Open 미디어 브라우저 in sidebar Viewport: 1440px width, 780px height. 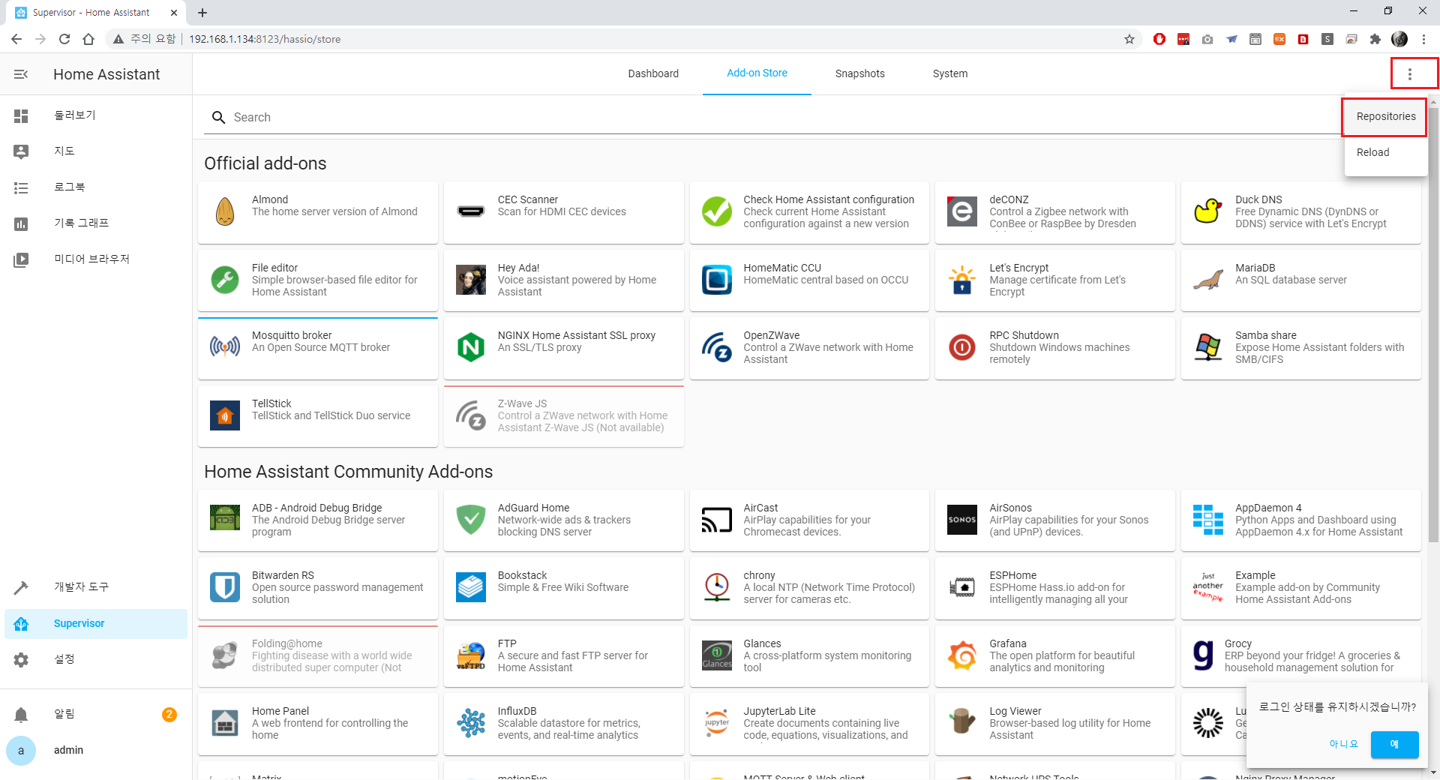click(96, 259)
